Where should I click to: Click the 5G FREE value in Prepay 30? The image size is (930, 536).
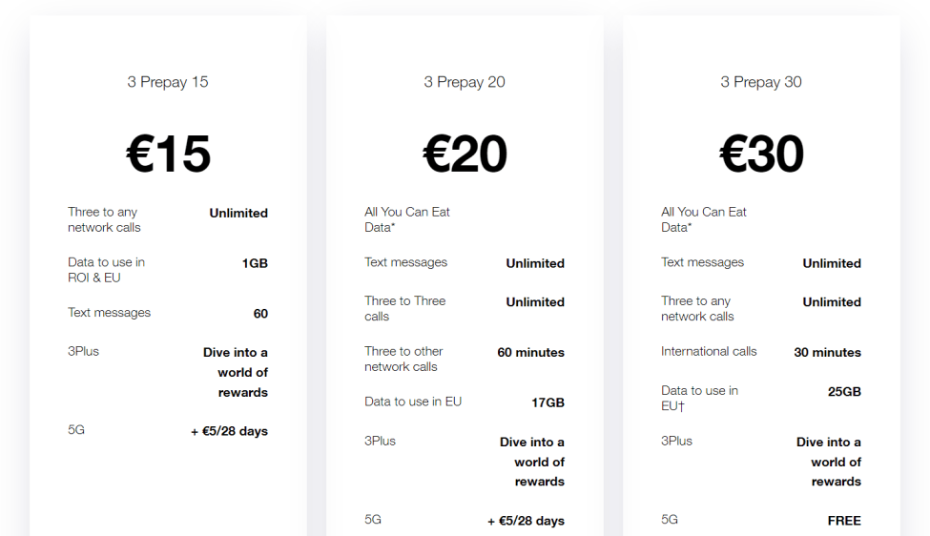(844, 521)
